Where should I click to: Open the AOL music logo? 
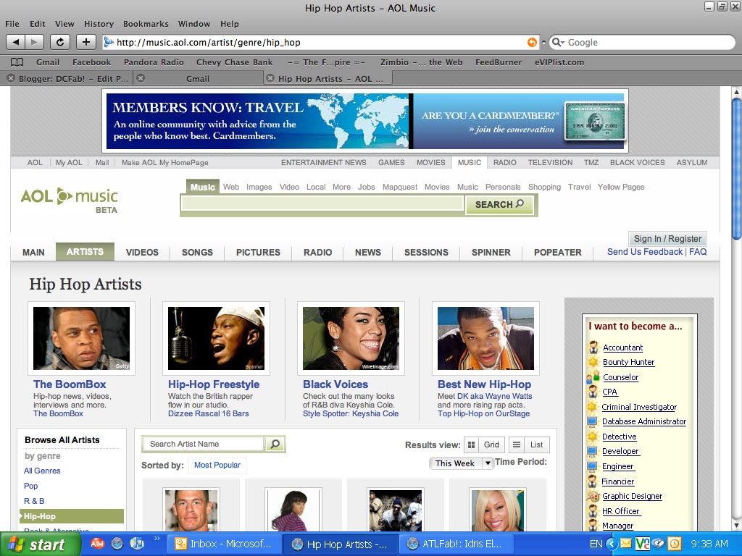[70, 201]
